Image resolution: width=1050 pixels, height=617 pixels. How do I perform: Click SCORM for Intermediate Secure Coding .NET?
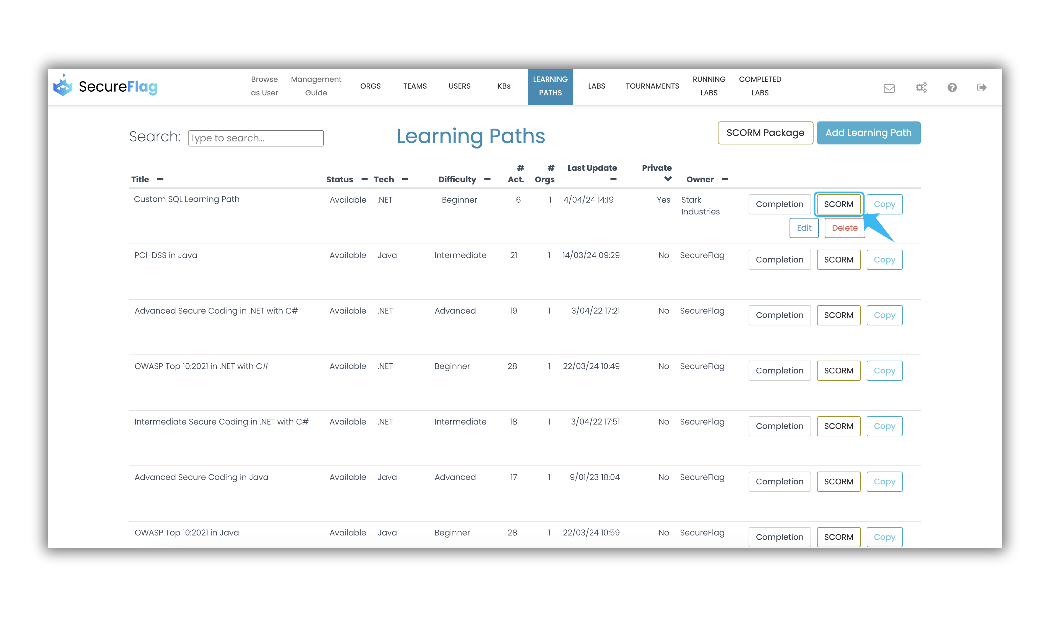pyautogui.click(x=839, y=426)
